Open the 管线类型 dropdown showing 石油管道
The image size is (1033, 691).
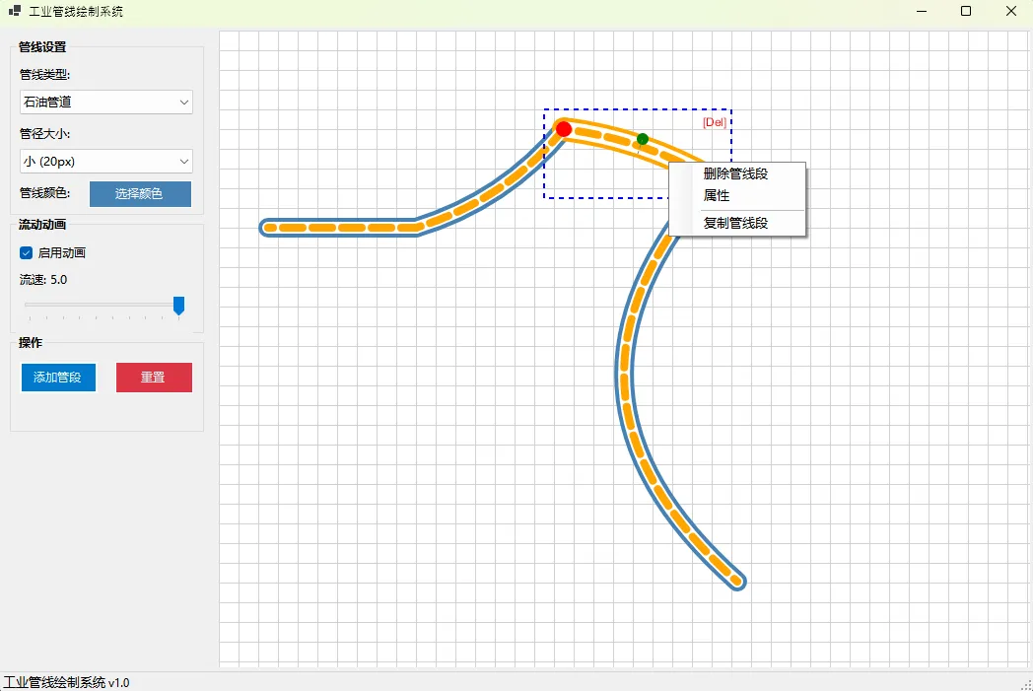click(x=106, y=102)
